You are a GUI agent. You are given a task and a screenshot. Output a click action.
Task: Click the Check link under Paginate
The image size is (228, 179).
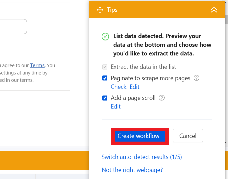pos(118,87)
